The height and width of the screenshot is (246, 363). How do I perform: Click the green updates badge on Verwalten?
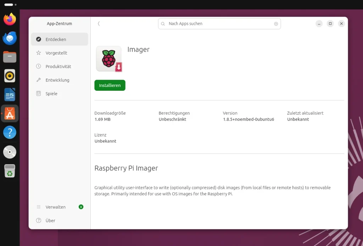tap(81, 207)
